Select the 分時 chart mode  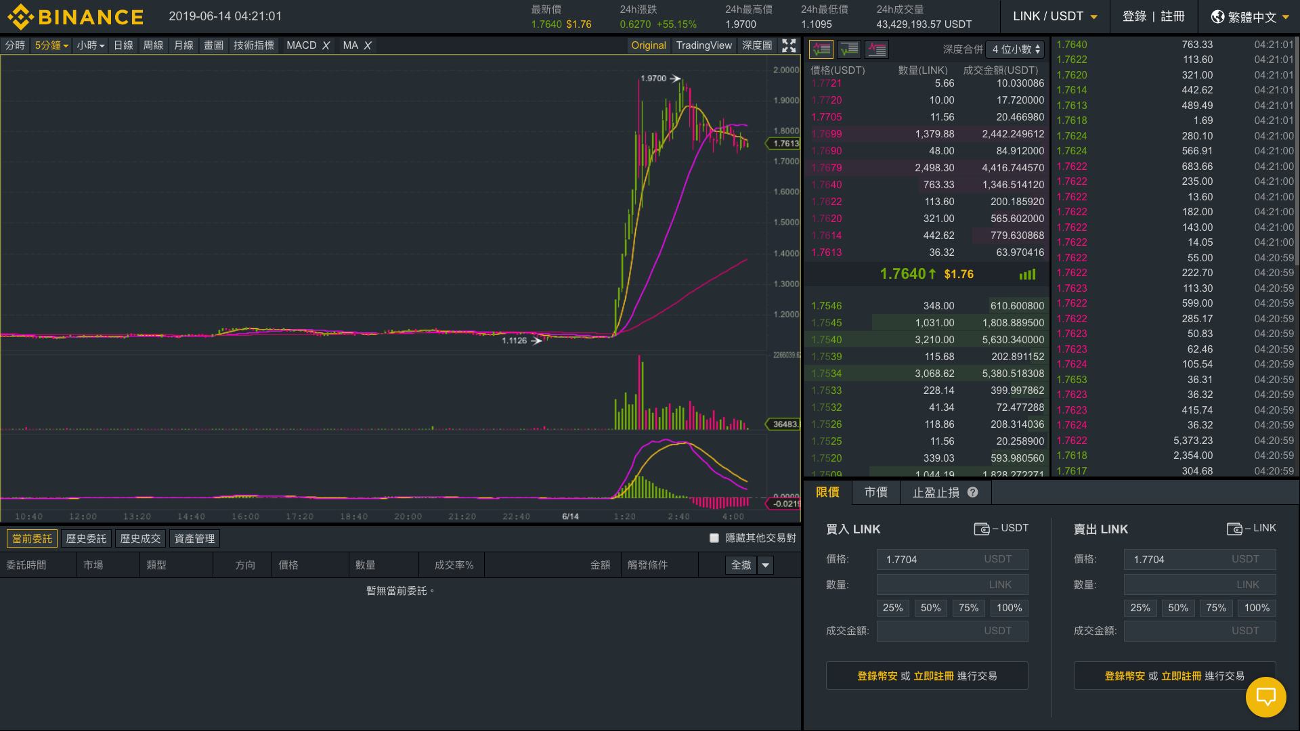click(x=15, y=45)
